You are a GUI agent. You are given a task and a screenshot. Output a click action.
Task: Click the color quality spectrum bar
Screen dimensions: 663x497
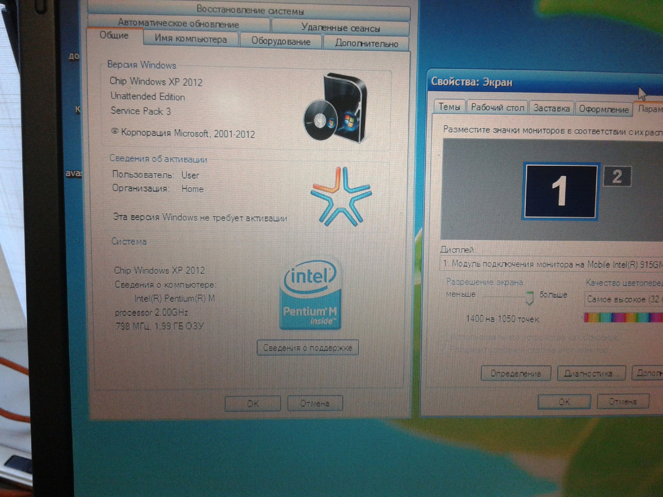pyautogui.click(x=623, y=317)
